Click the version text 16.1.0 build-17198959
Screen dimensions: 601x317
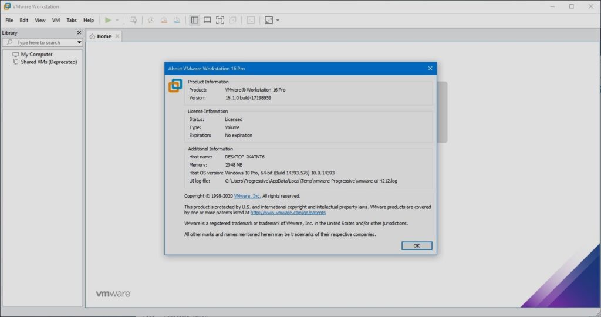coord(248,98)
